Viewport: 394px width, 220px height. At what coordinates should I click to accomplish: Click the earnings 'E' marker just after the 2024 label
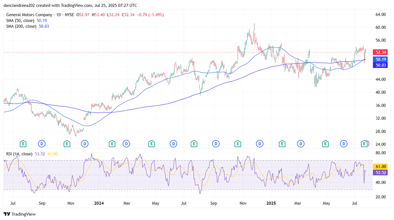pyautogui.click(x=112, y=144)
